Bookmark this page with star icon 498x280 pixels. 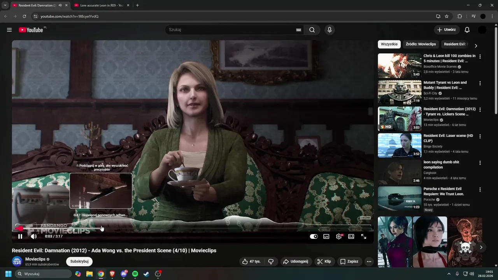[447, 16]
